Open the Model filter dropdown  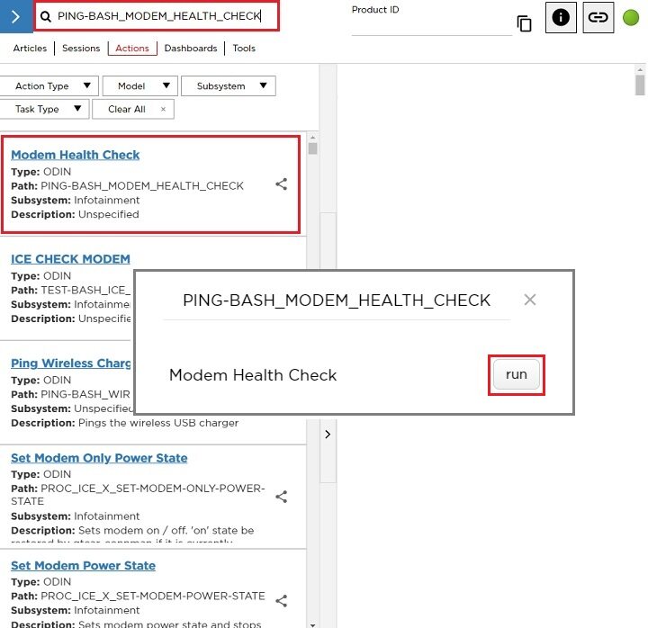click(139, 85)
